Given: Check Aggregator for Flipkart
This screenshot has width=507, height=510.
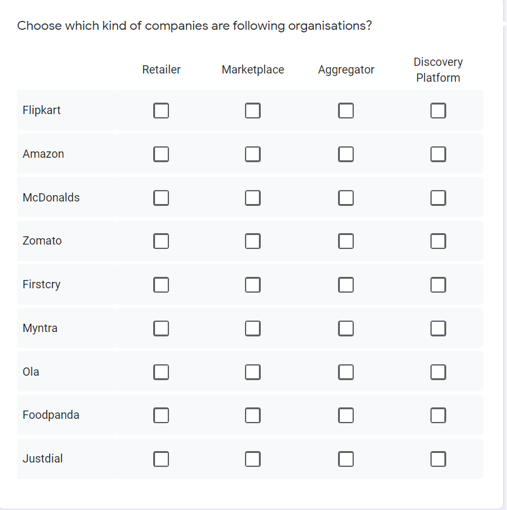Looking at the screenshot, I should [x=346, y=110].
